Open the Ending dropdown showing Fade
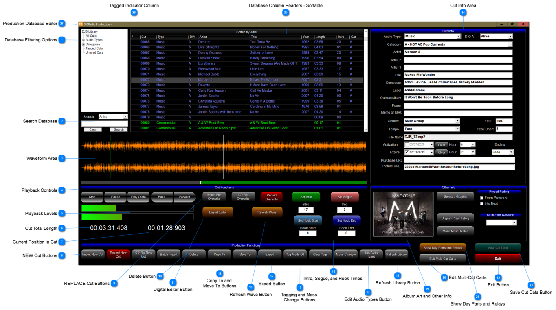 coord(511,152)
